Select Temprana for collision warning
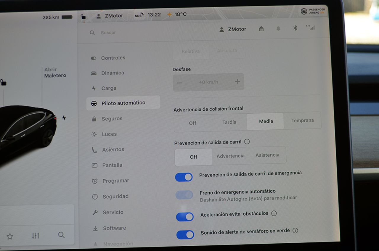379x251 pixels. pyautogui.click(x=302, y=120)
